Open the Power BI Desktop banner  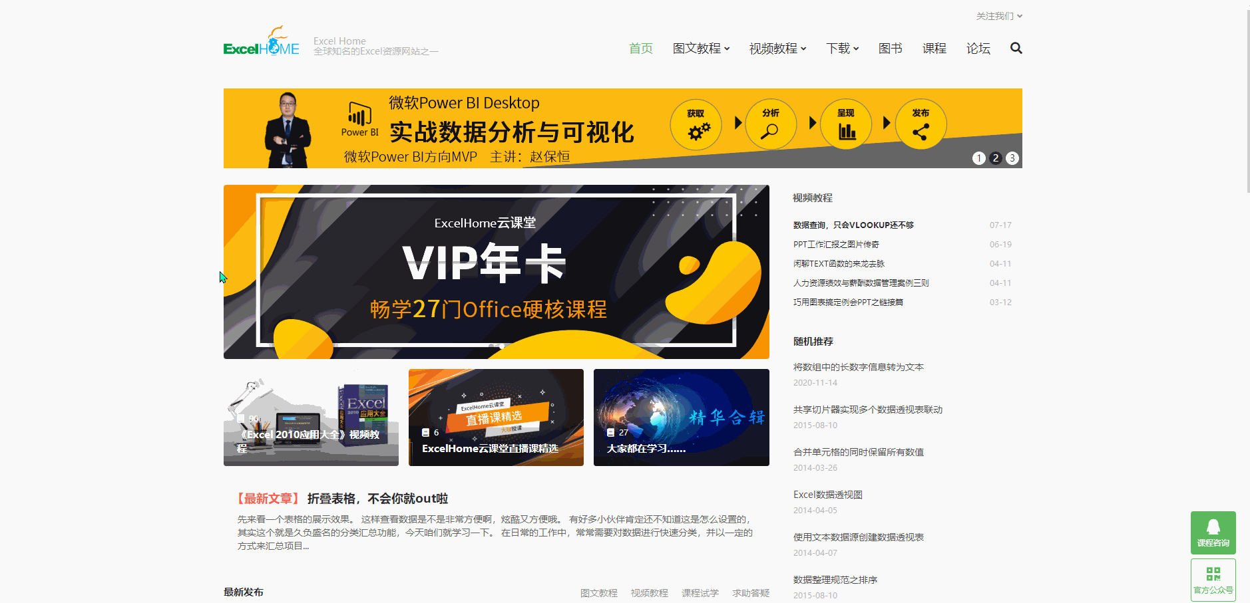(622, 128)
